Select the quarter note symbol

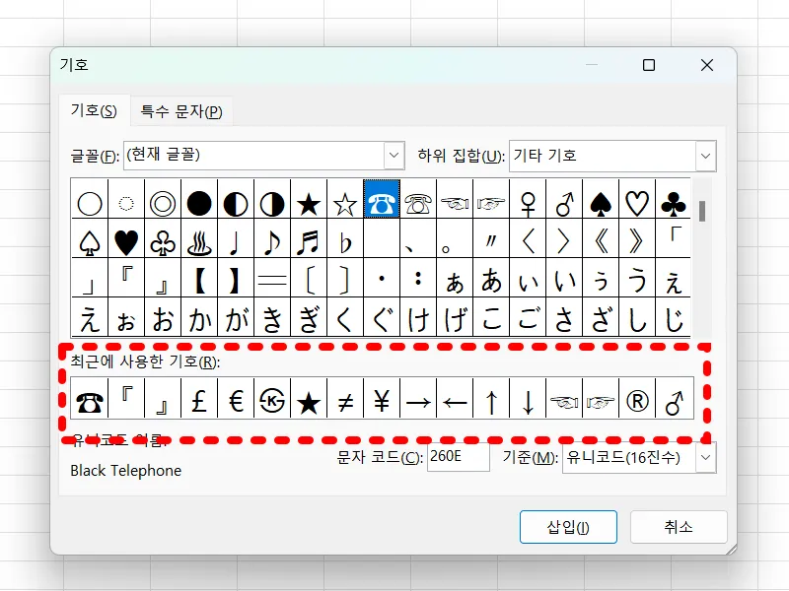click(236, 238)
